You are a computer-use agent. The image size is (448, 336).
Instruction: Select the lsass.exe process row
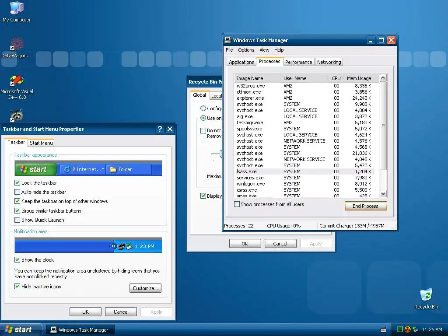[304, 171]
